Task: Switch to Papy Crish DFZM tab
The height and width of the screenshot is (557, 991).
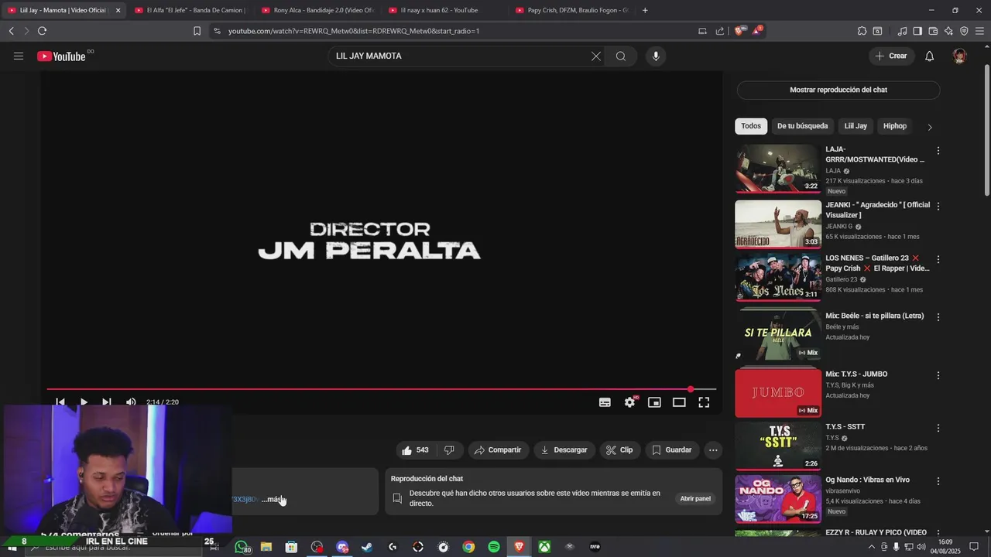Action: 571,10
